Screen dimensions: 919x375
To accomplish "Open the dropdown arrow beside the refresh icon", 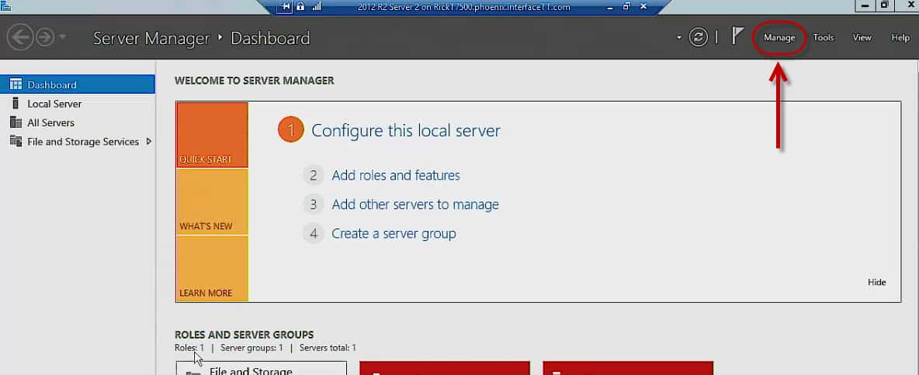I will tap(678, 37).
